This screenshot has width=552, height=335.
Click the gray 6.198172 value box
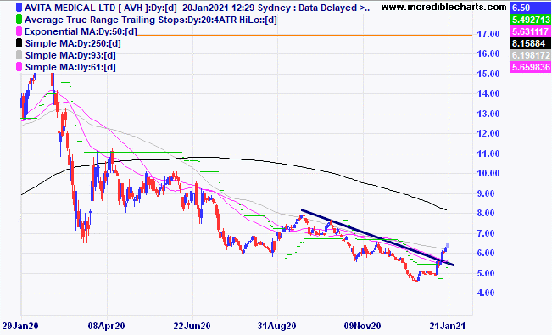(531, 55)
